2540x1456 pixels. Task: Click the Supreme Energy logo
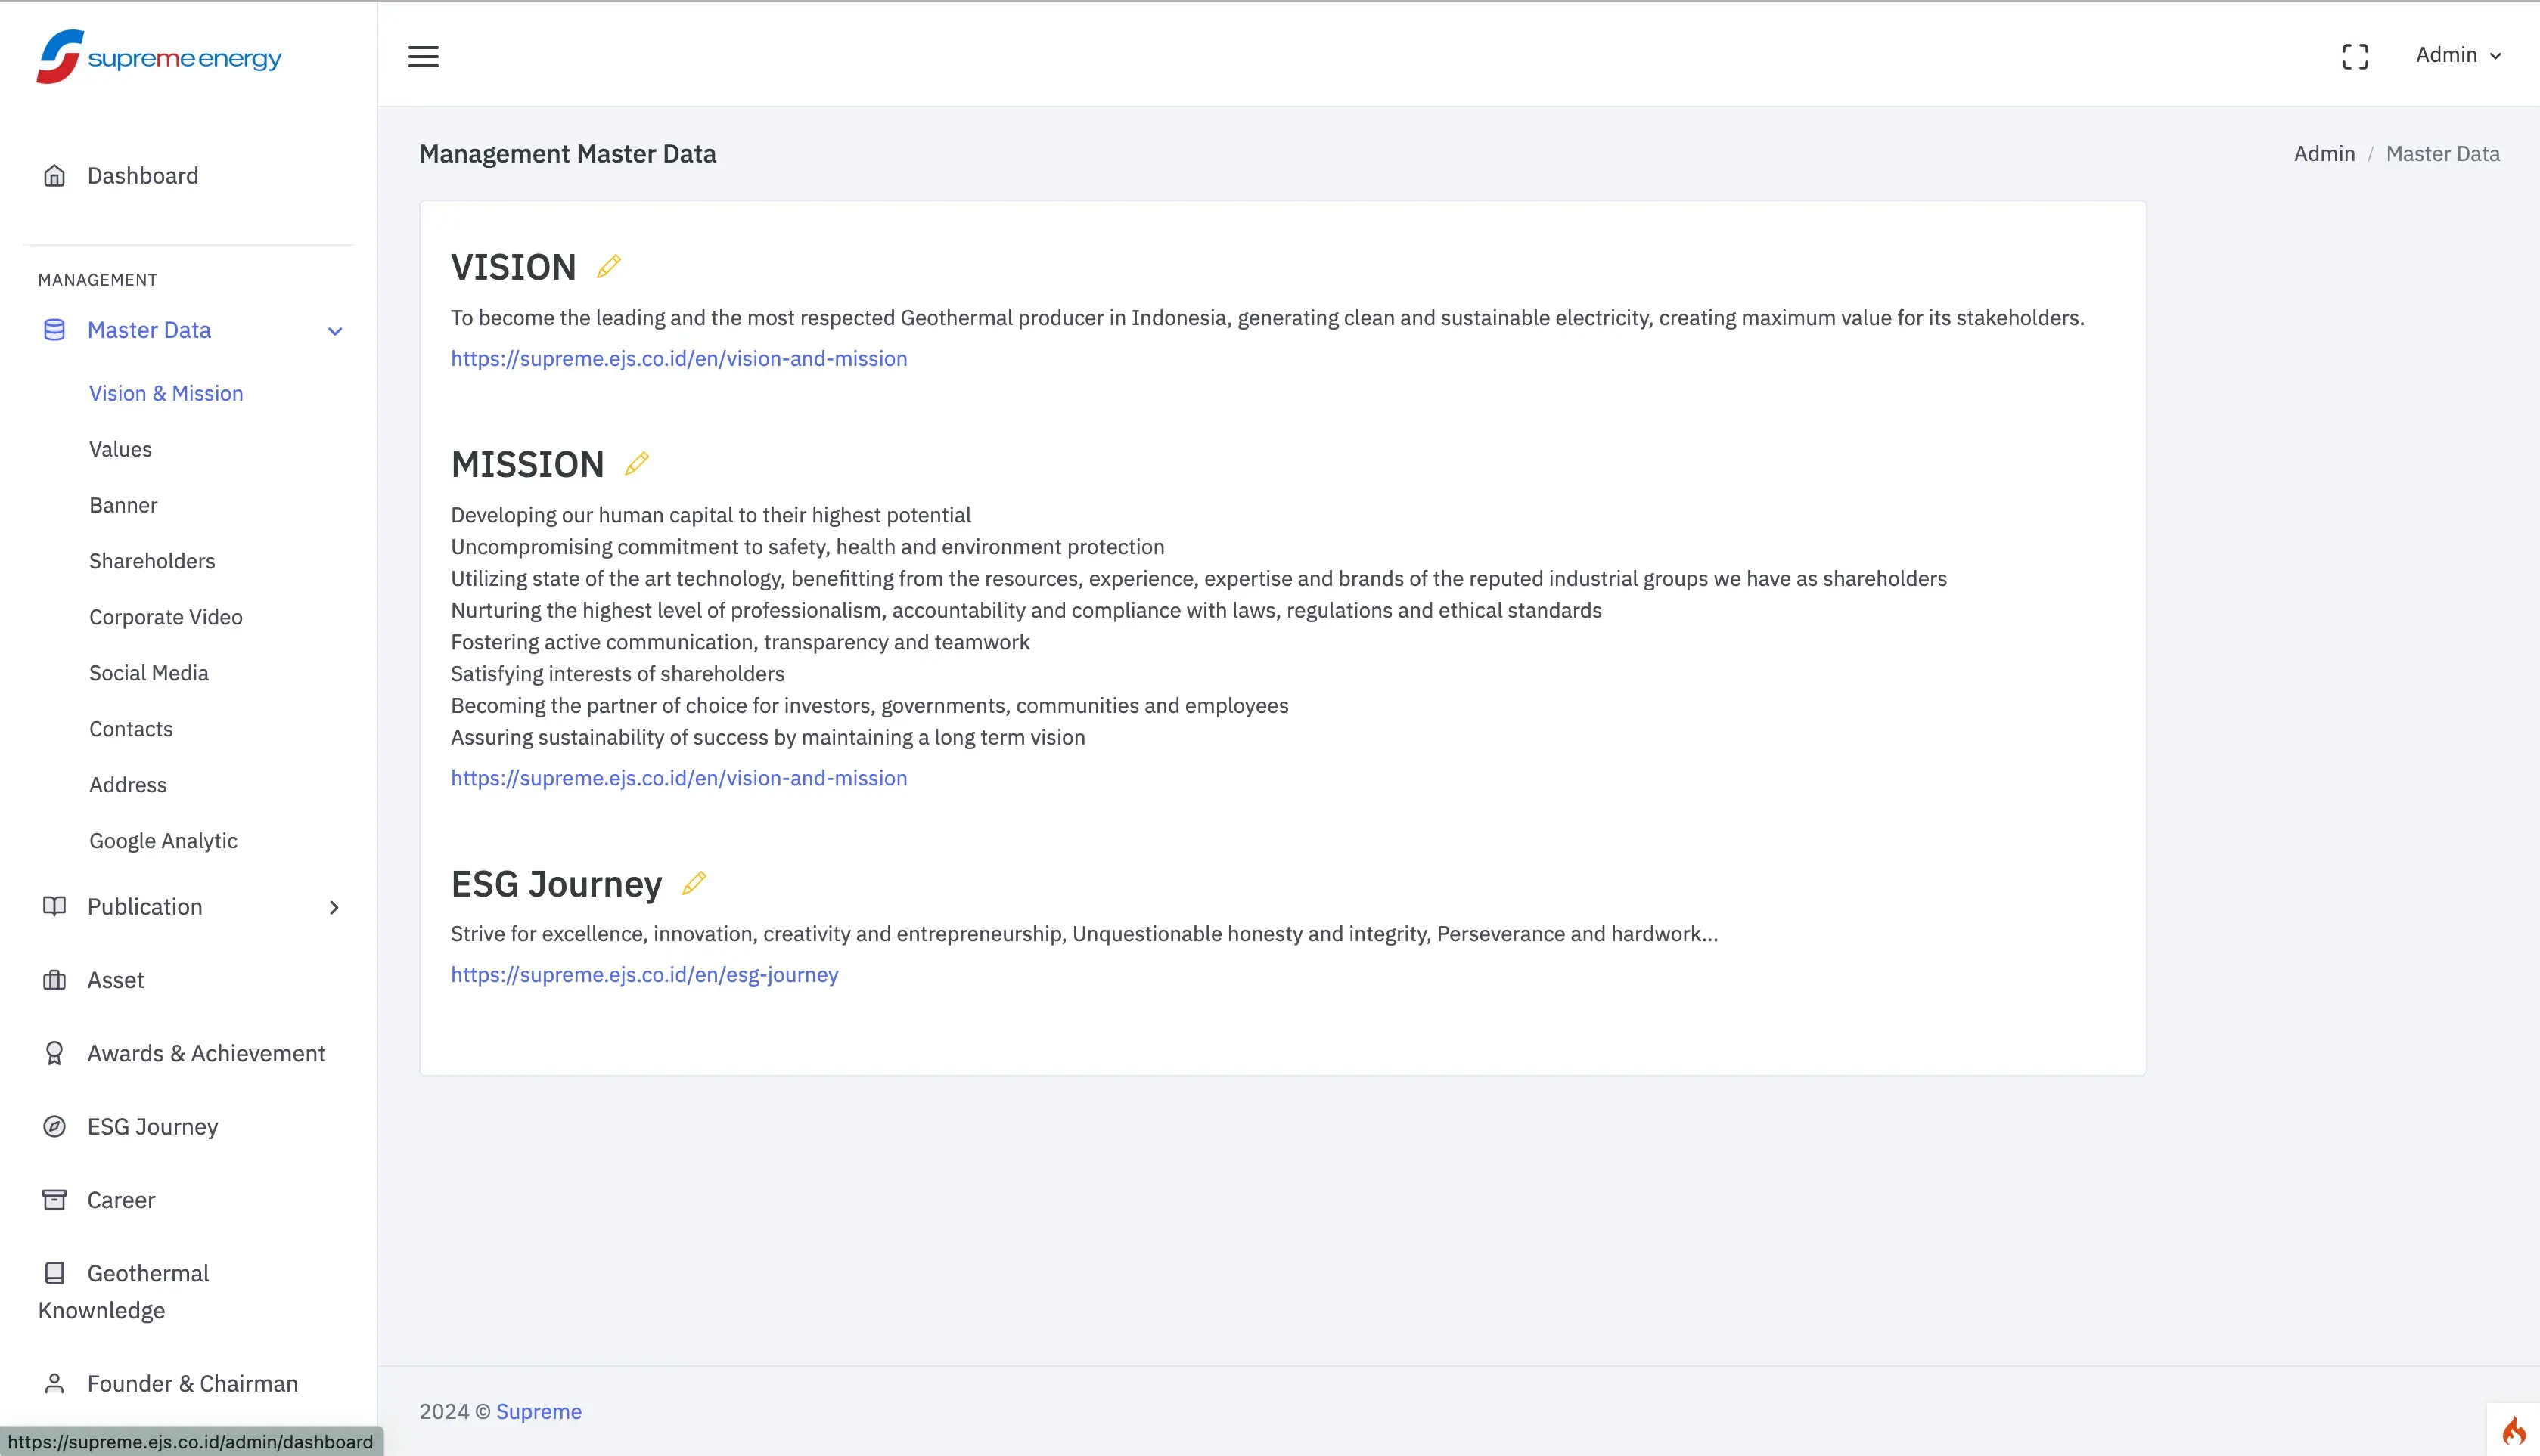[x=160, y=57]
